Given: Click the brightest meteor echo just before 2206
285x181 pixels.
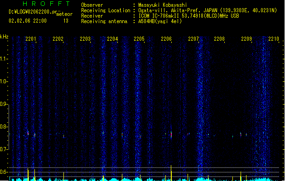Looking at the screenshot, I should pos(171,134).
